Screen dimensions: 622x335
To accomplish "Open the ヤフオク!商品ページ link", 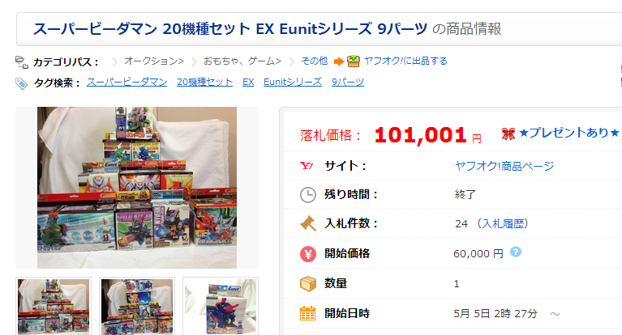I will (504, 166).
